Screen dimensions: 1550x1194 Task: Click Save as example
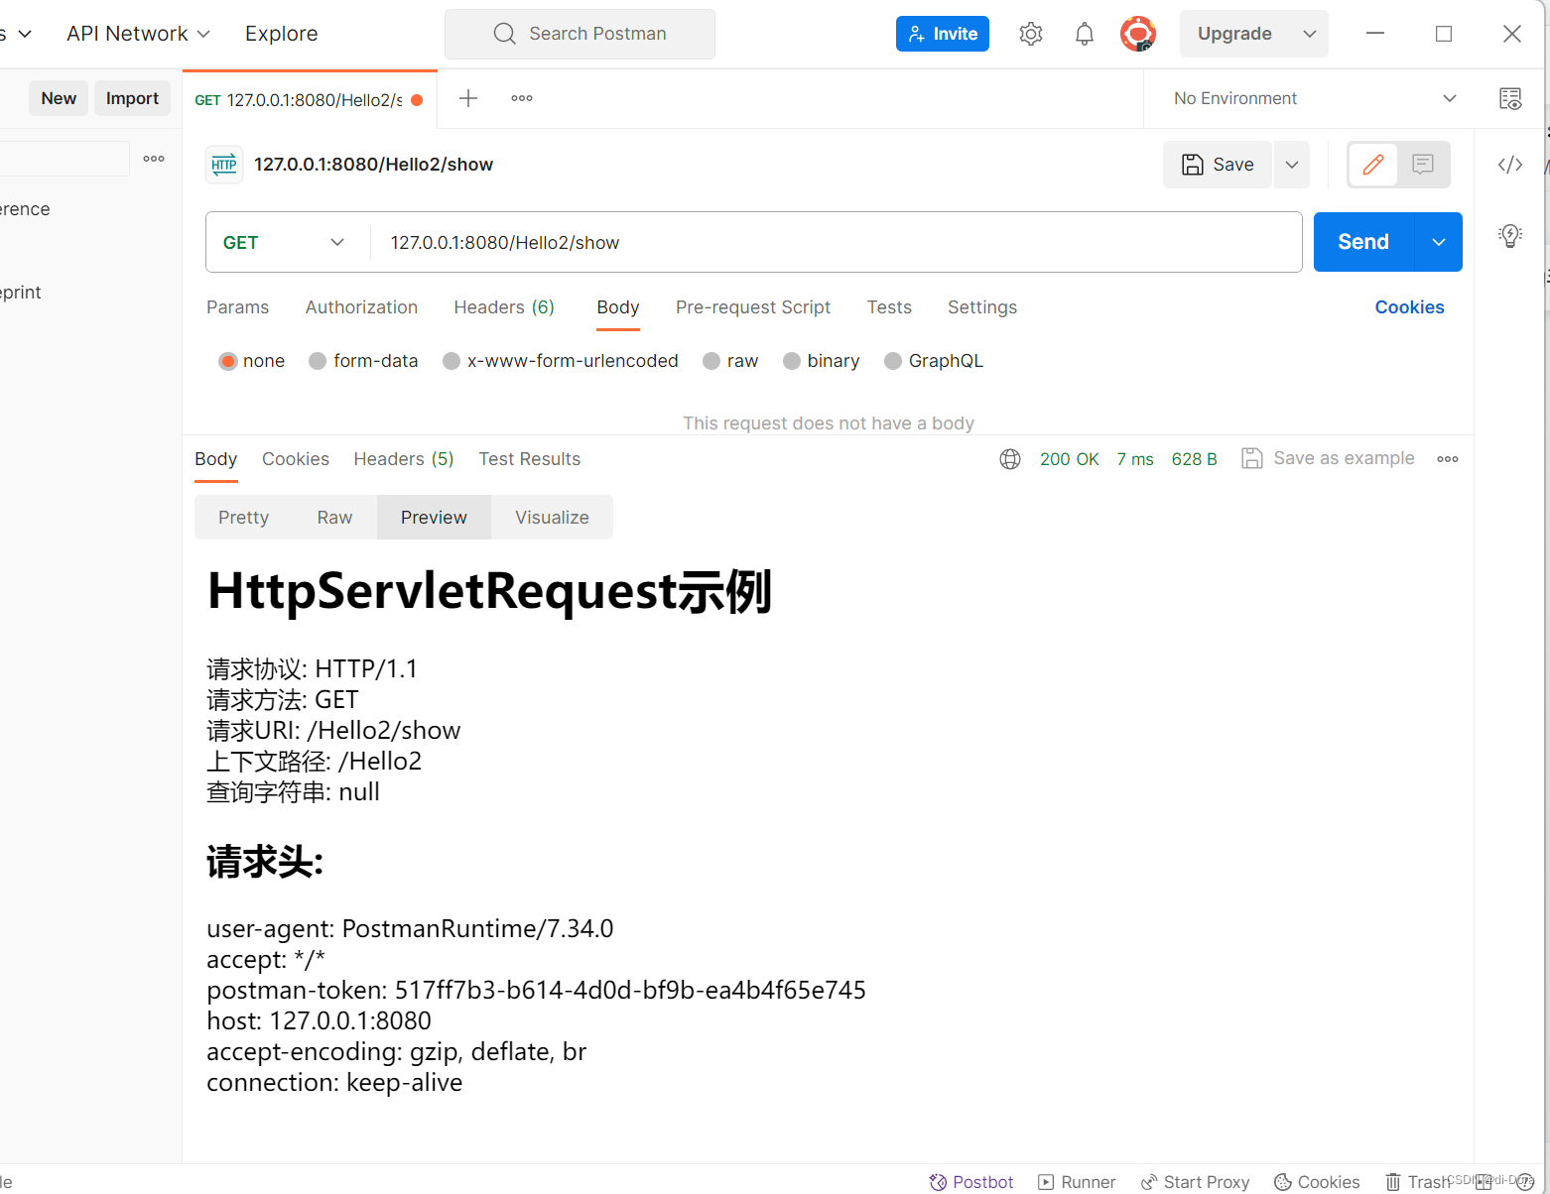point(1329,458)
